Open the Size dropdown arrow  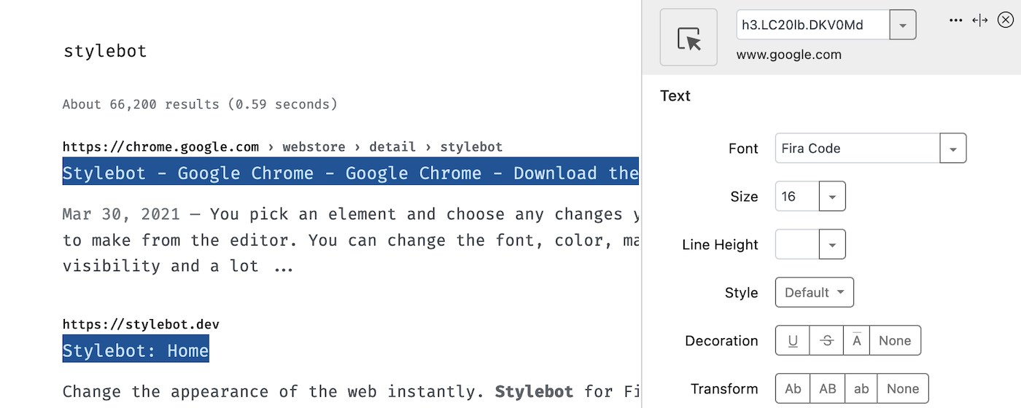[832, 197]
